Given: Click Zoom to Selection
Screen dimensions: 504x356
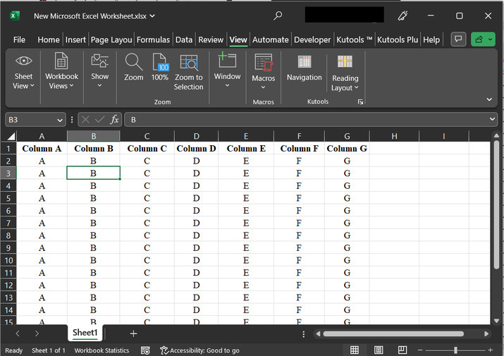Looking at the screenshot, I should point(189,73).
